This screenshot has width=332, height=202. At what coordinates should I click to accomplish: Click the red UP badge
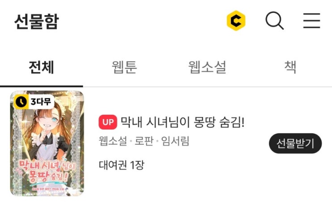click(108, 122)
